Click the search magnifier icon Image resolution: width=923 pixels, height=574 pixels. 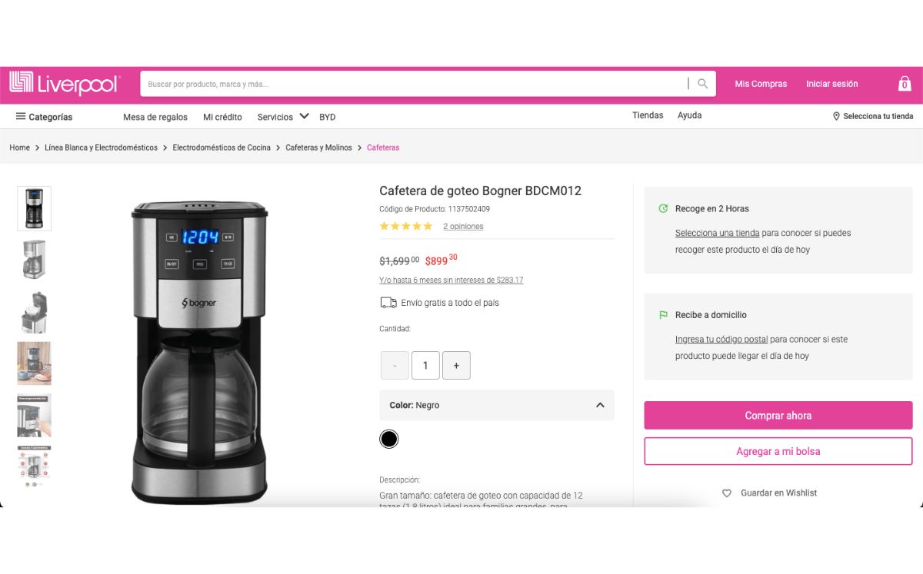click(x=702, y=84)
